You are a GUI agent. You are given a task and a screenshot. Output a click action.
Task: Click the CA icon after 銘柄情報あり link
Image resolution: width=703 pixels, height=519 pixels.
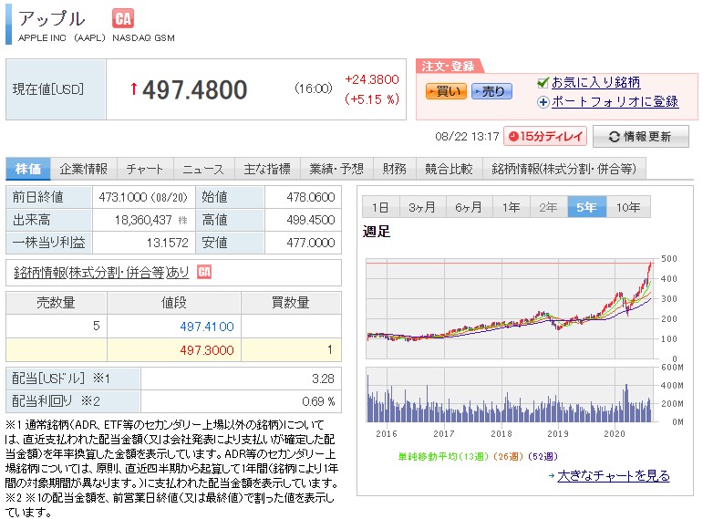[204, 272]
